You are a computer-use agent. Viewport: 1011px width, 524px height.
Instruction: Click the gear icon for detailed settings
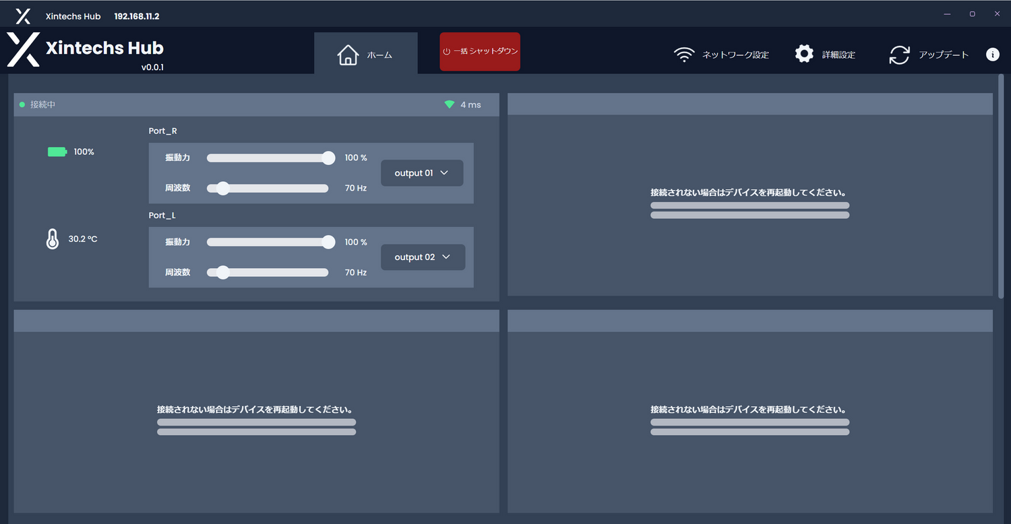coord(804,55)
